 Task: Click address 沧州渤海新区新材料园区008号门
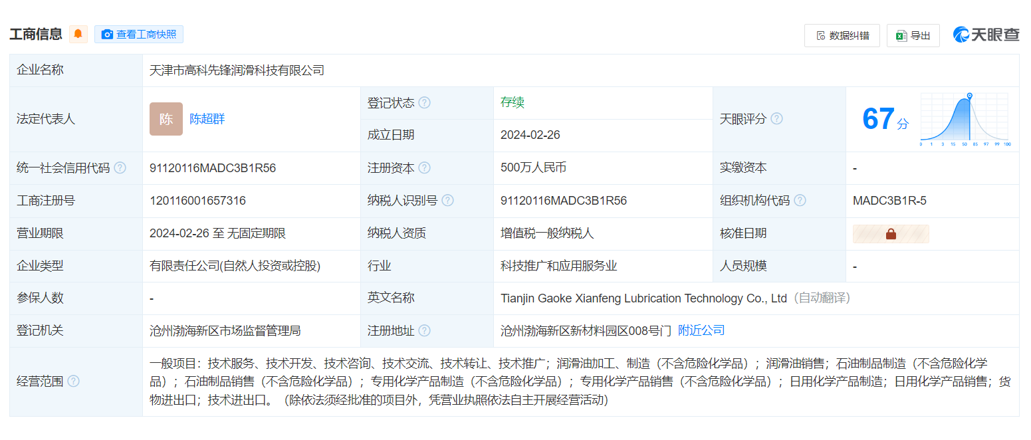pyautogui.click(x=586, y=330)
